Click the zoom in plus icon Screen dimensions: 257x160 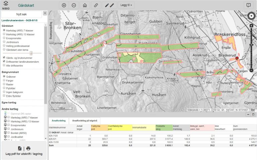(64, 5)
